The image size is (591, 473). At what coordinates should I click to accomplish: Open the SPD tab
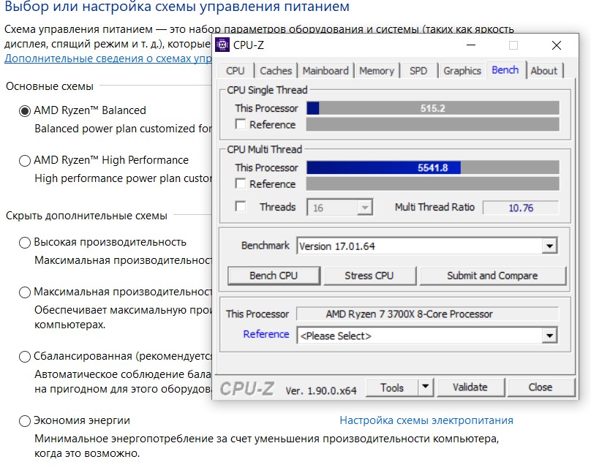point(418,71)
